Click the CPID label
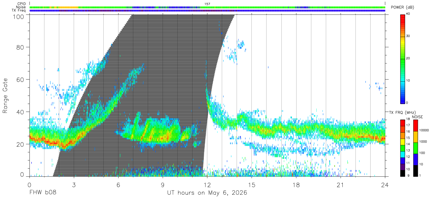Image resolution: width=433 pixels, height=200 pixels. pyautogui.click(x=22, y=4)
